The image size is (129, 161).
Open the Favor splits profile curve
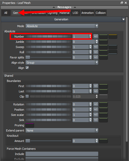(x=103, y=57)
